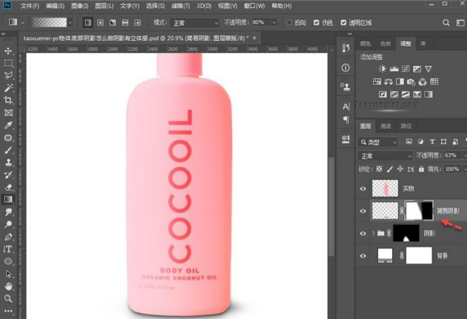Hide the 背景 layer with its eye icon
467x319 pixels.
coord(363,256)
